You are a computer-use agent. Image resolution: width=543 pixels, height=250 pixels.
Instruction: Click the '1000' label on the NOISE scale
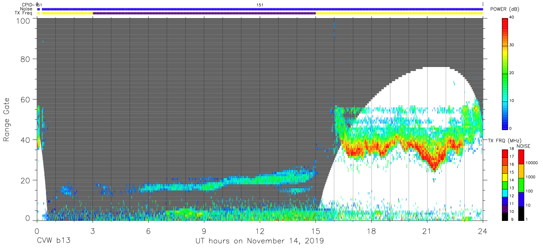pyautogui.click(x=530, y=176)
